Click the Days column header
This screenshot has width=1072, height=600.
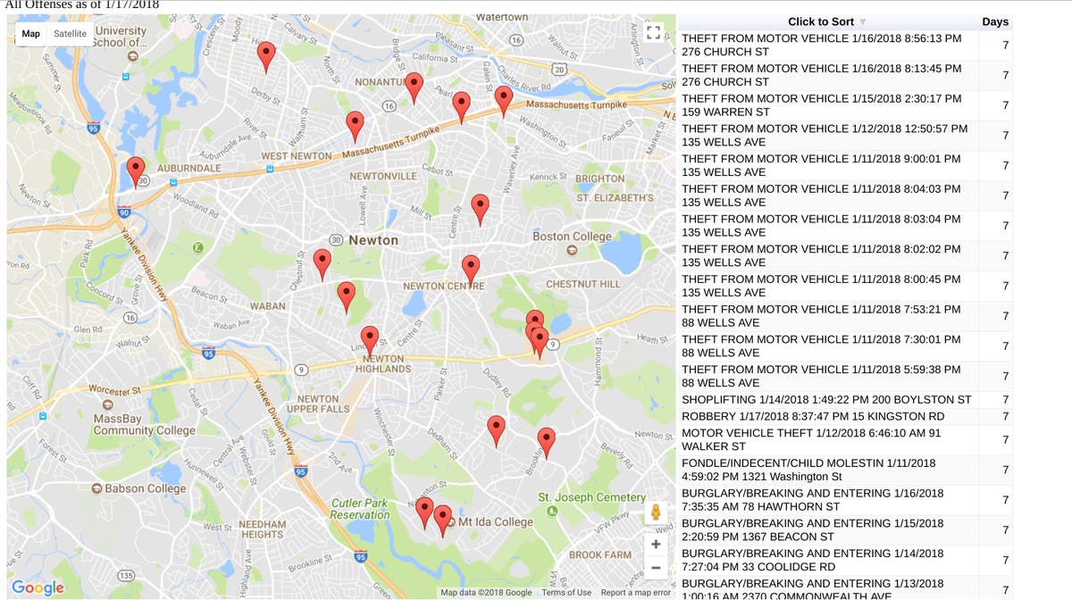click(x=994, y=21)
